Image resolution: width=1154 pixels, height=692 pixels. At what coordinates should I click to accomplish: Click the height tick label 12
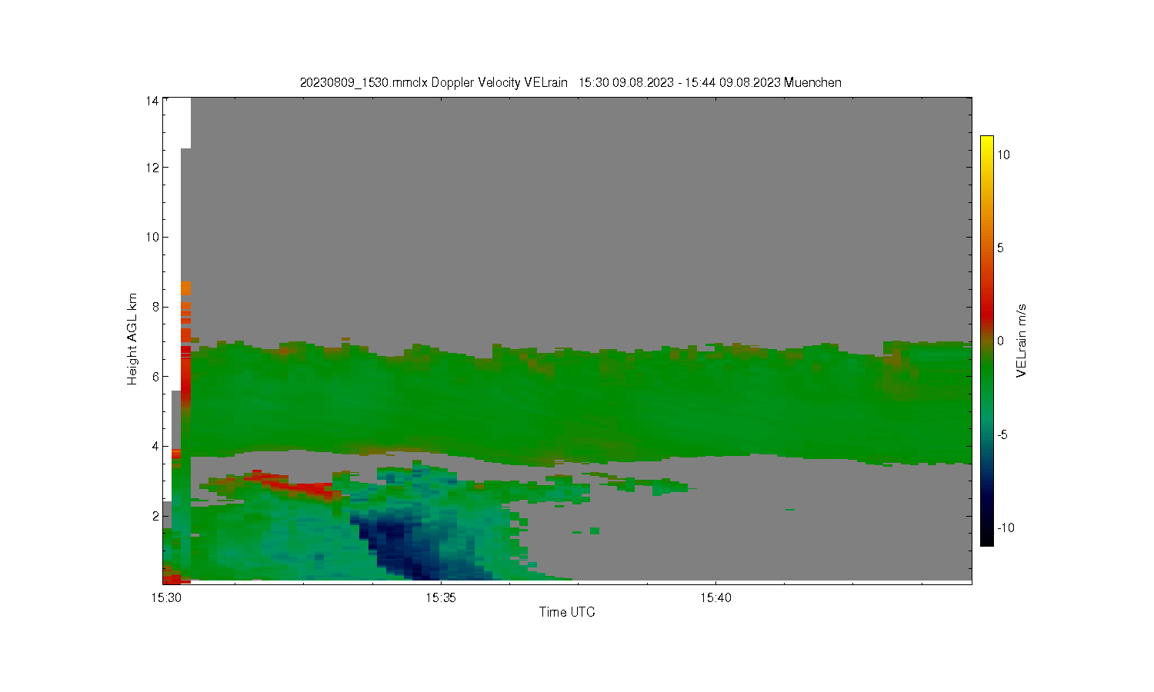click(152, 168)
